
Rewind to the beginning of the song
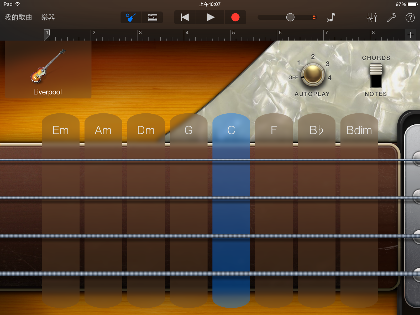click(185, 17)
